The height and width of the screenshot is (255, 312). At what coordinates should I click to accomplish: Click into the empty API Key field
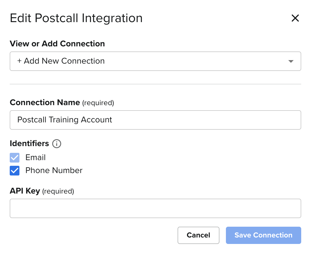point(155,208)
